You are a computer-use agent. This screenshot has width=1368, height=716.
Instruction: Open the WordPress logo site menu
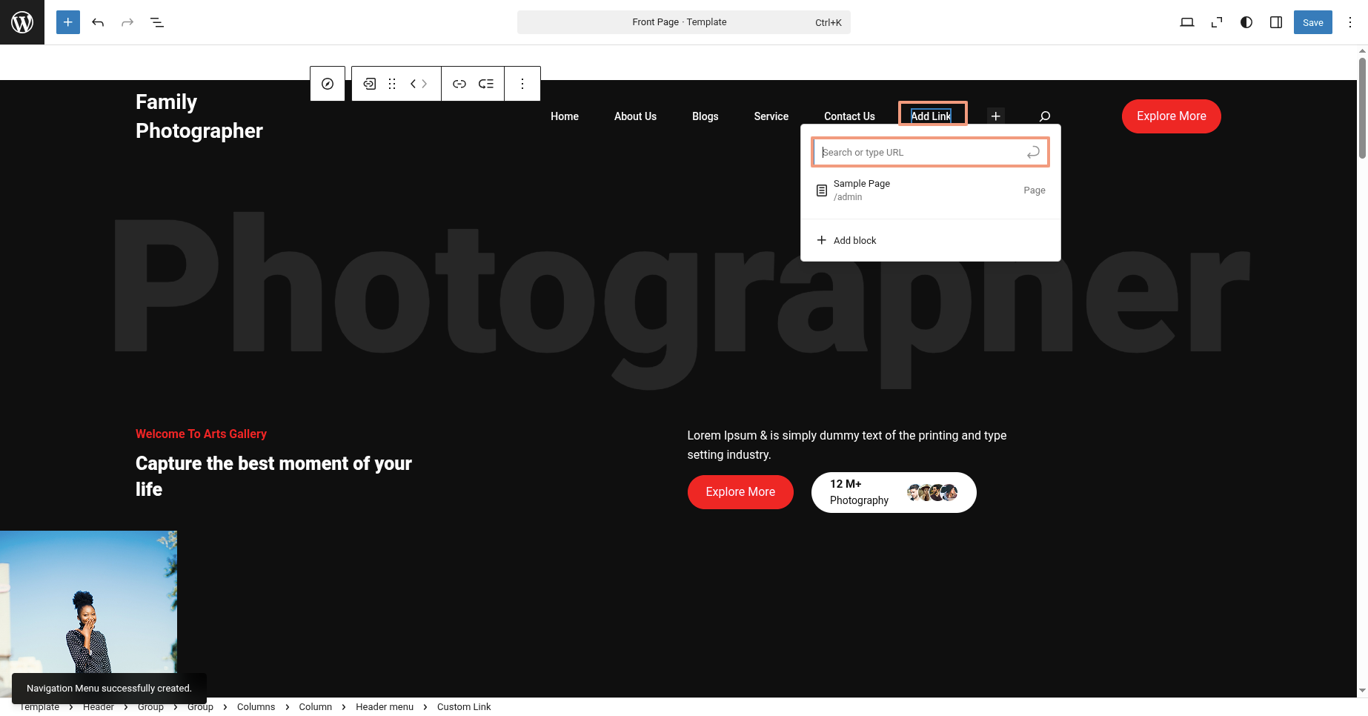pyautogui.click(x=22, y=22)
